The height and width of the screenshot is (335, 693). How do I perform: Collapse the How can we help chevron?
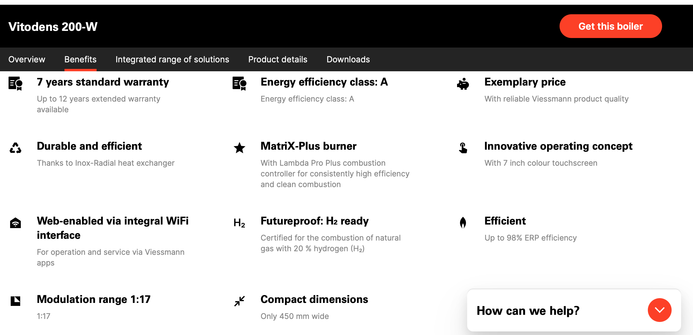(660, 310)
